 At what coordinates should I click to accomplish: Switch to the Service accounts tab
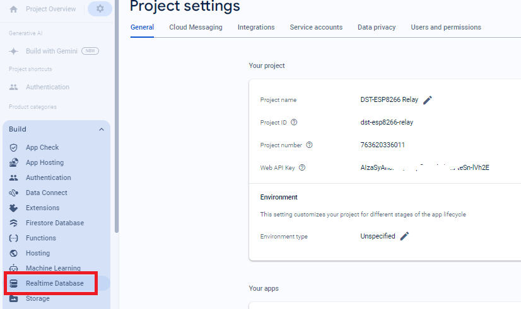point(316,27)
